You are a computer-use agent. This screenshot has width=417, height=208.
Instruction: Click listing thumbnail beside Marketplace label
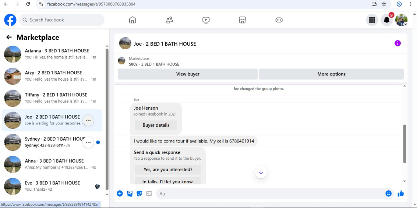point(121,61)
